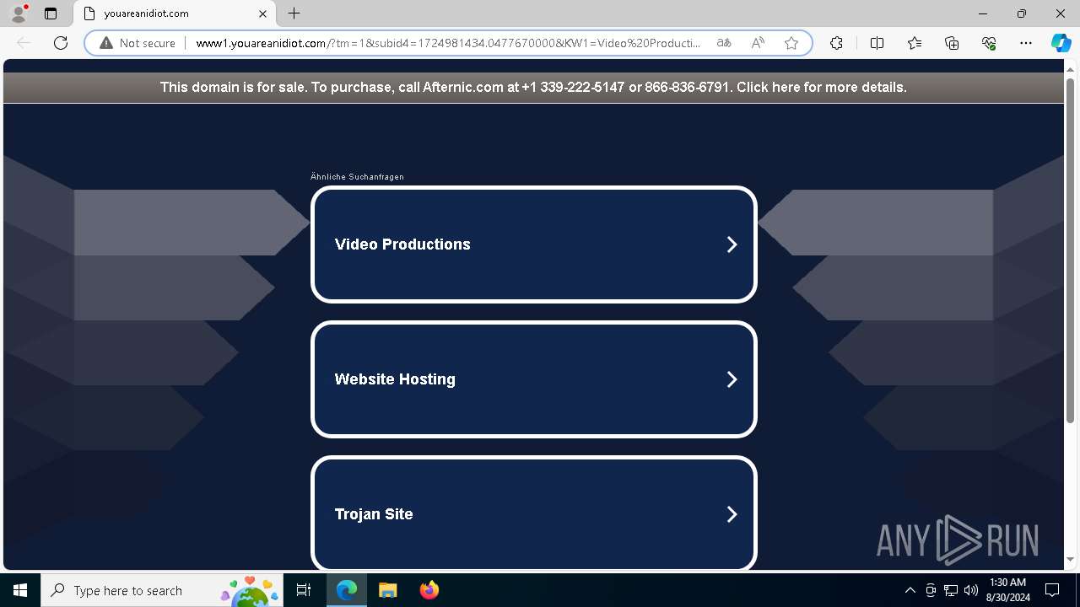
Task: Open Microsoft Edge from taskbar
Action: coord(347,590)
